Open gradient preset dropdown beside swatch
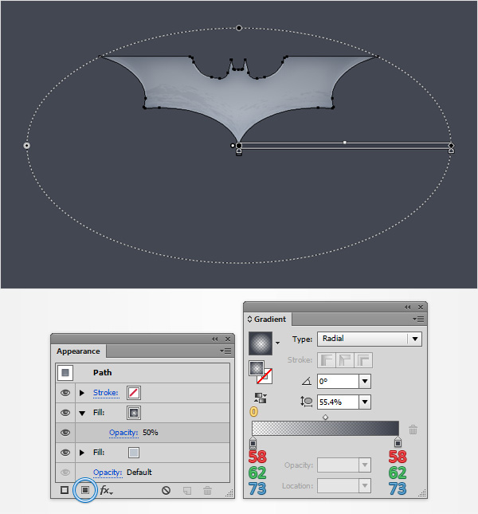478x514 pixels. coord(278,343)
